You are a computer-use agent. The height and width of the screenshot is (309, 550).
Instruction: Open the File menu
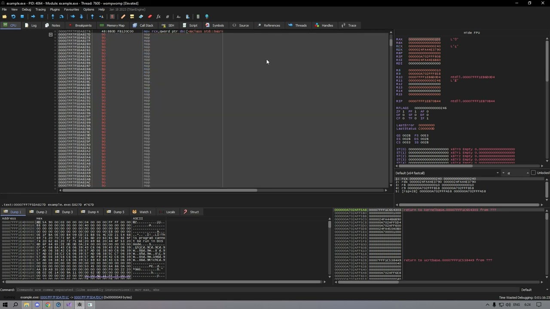4,9
